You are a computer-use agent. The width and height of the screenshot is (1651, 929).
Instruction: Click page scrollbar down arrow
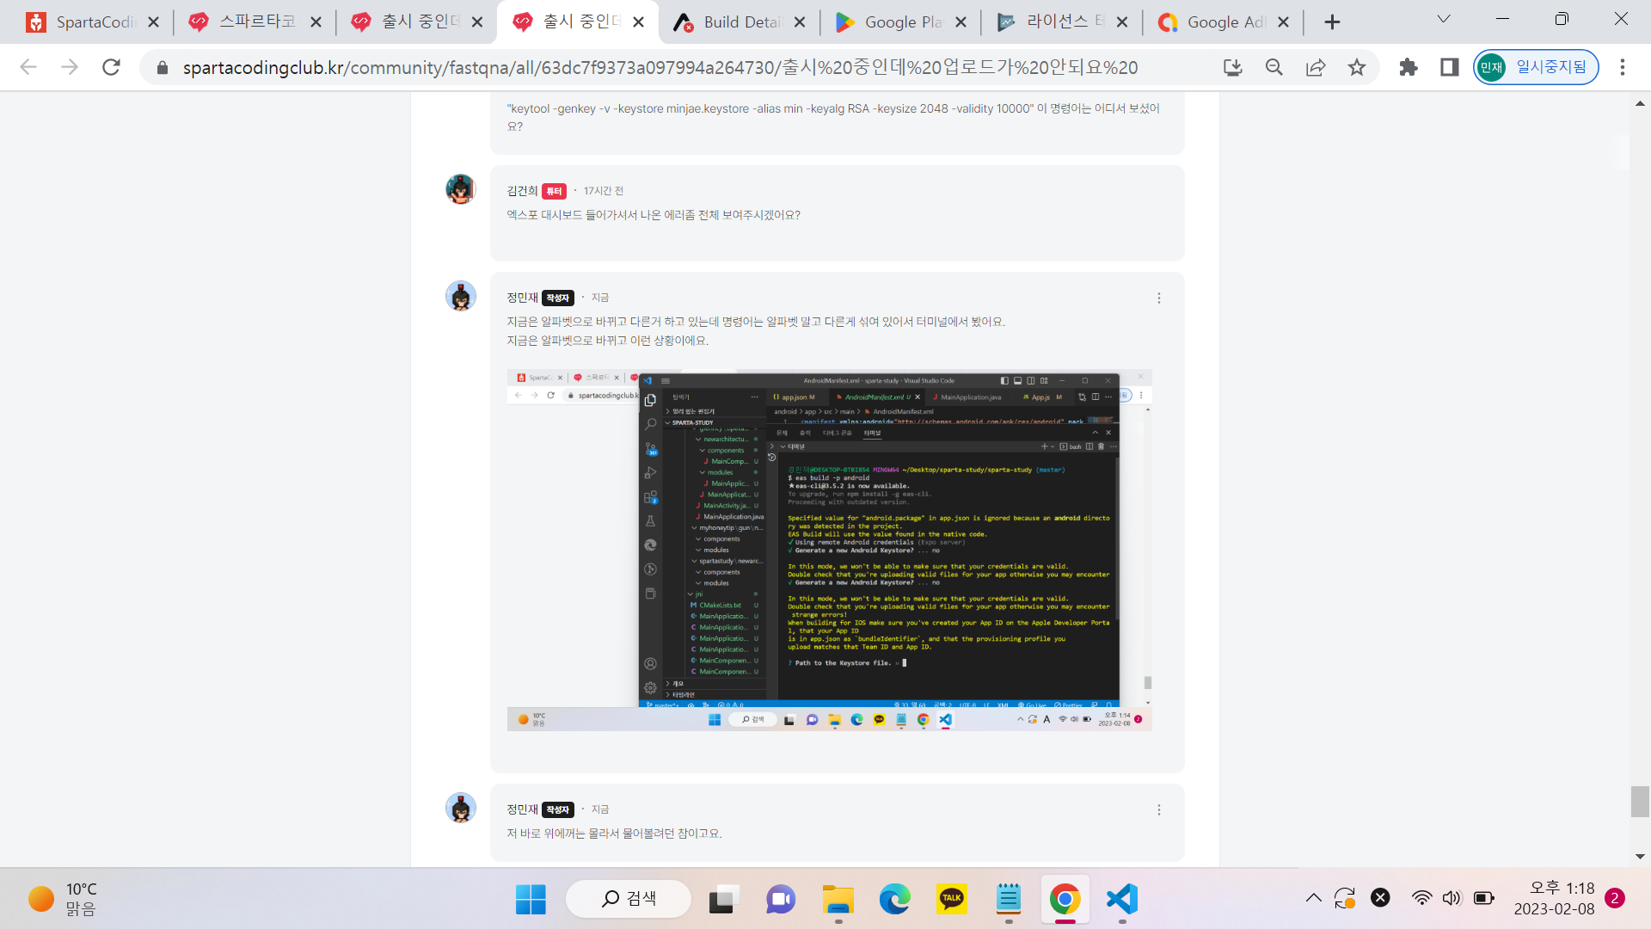[x=1640, y=857]
